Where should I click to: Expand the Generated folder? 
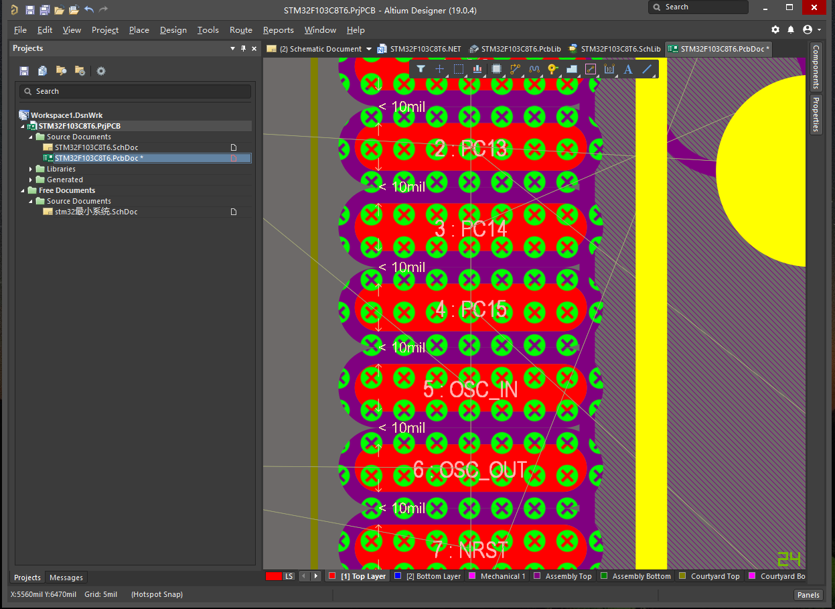(x=31, y=180)
